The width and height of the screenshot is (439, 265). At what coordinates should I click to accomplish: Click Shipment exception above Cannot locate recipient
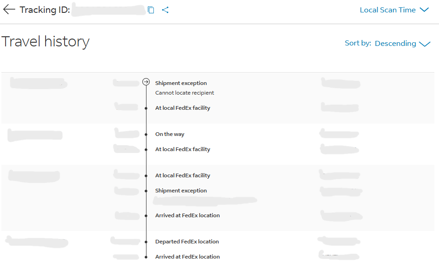[x=181, y=83]
